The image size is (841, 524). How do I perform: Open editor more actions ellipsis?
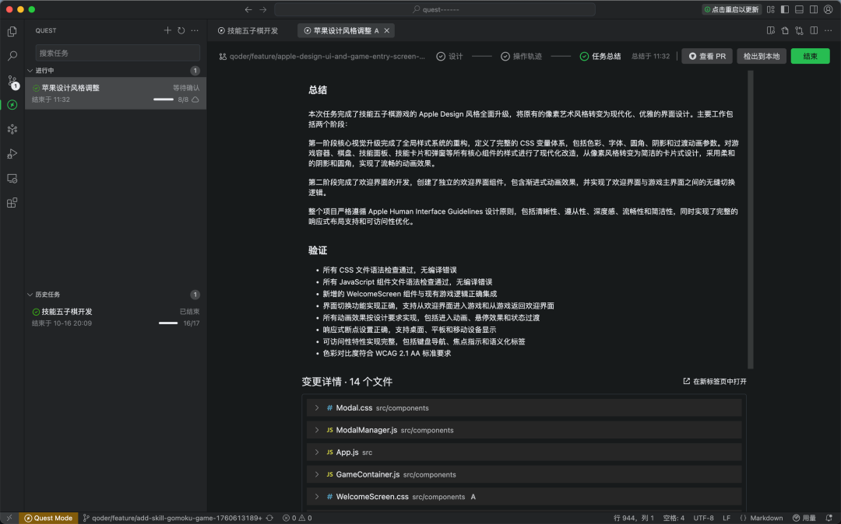(828, 30)
